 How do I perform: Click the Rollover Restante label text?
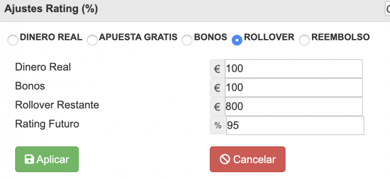[57, 105]
